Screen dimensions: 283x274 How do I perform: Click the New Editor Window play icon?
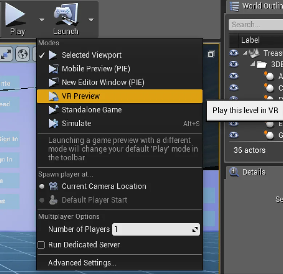pyautogui.click(x=53, y=82)
